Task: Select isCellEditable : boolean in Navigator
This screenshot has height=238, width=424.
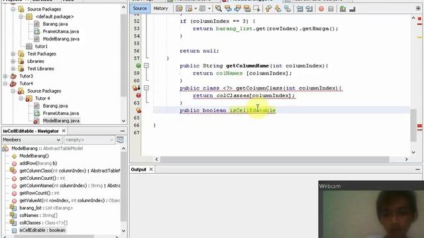Action: tap(42, 230)
